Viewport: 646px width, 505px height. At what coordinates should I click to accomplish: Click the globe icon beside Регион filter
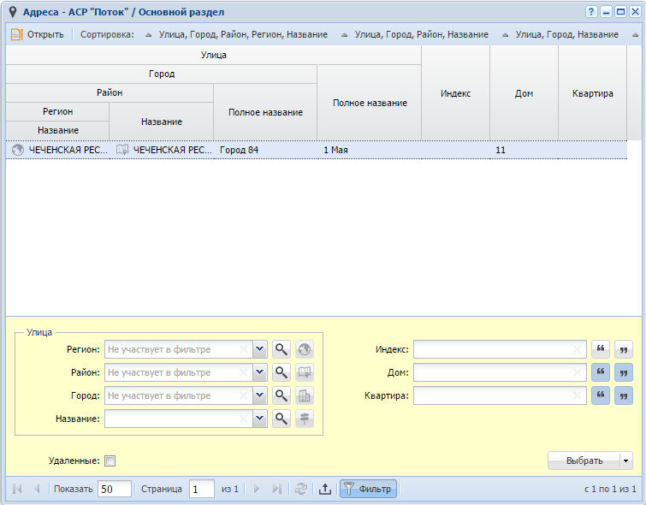pos(305,349)
